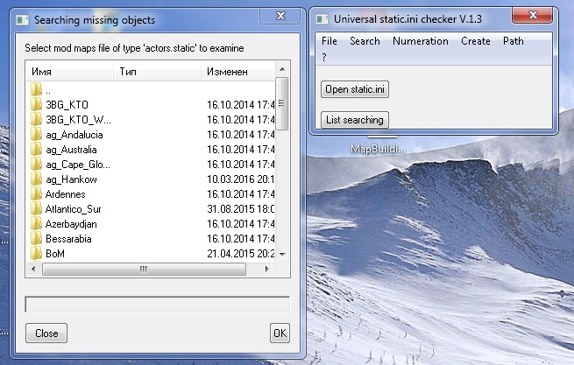Open the parent folder '..' entry icon
Screen dimensions: 574x365
(x=36, y=89)
